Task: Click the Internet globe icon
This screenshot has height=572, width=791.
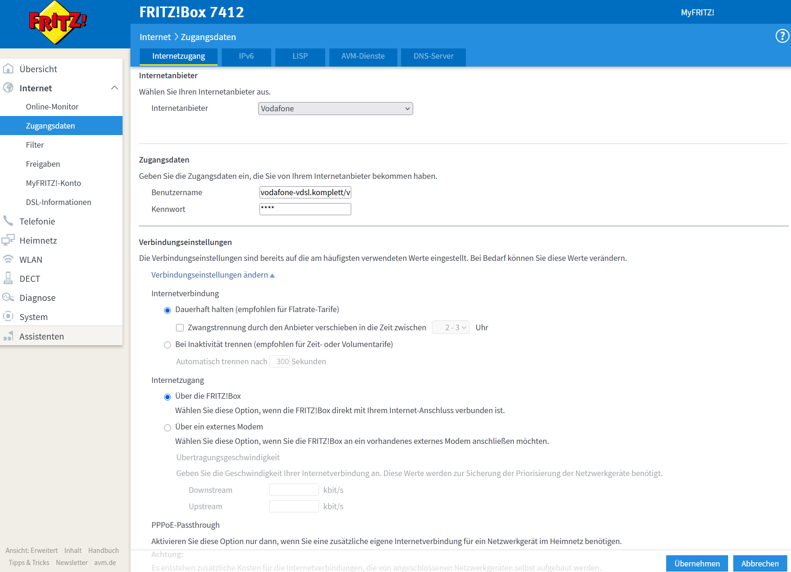Action: click(8, 88)
